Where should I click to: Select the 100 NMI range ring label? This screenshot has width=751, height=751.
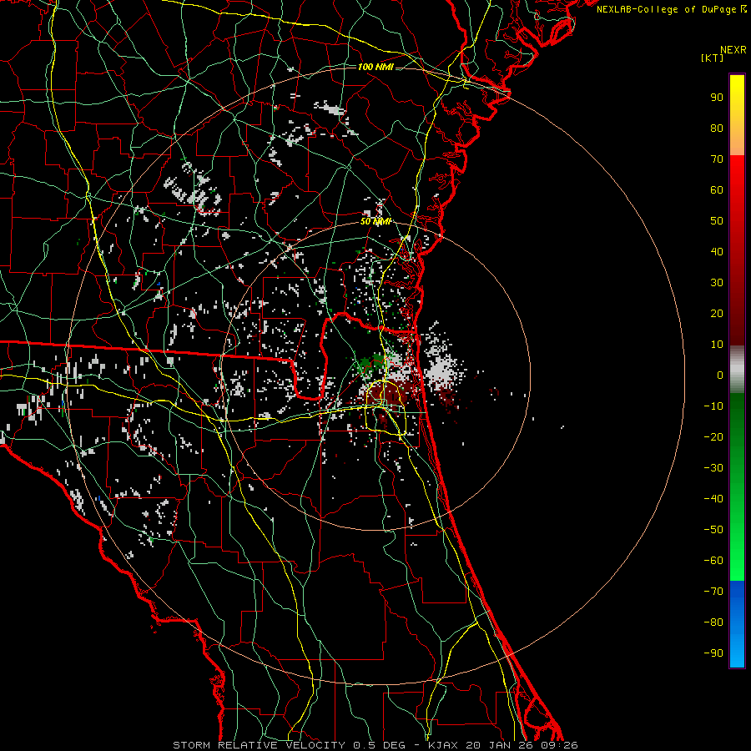click(x=375, y=67)
